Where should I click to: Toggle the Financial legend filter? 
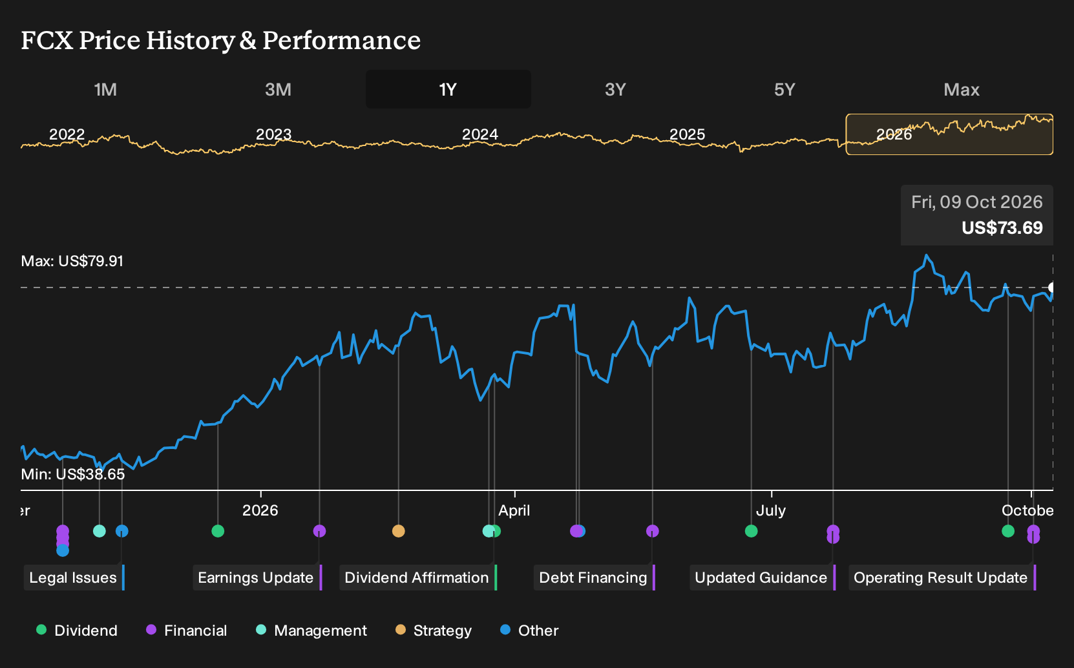pyautogui.click(x=187, y=631)
